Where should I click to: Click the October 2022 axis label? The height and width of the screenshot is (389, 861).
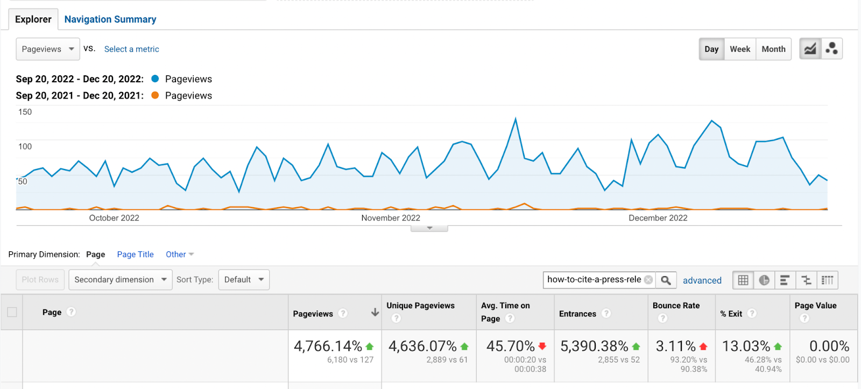114,218
